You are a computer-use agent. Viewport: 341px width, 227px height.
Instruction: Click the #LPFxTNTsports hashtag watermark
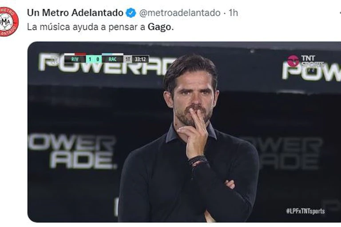(x=305, y=211)
